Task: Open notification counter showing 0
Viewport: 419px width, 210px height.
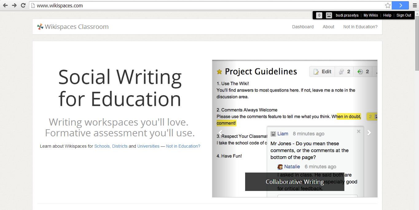Action: point(319,15)
